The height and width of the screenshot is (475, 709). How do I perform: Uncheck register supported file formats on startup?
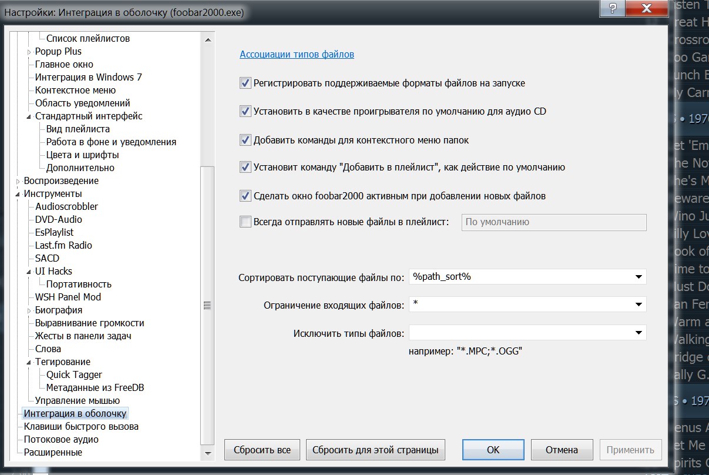coord(246,83)
